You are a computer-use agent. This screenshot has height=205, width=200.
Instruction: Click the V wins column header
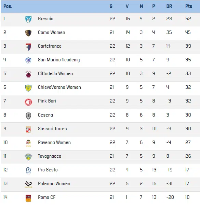click(127, 6)
